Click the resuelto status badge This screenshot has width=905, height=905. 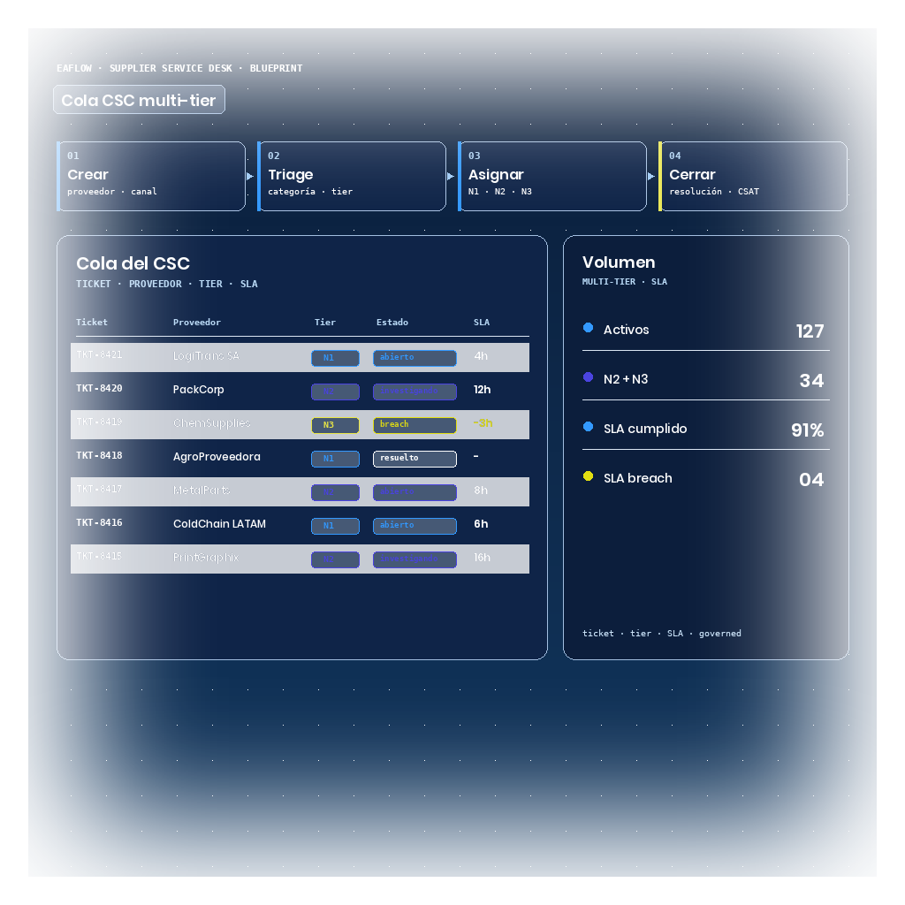point(414,459)
